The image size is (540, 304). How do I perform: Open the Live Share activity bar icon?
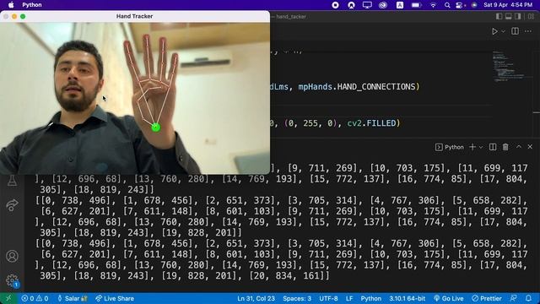12,204
